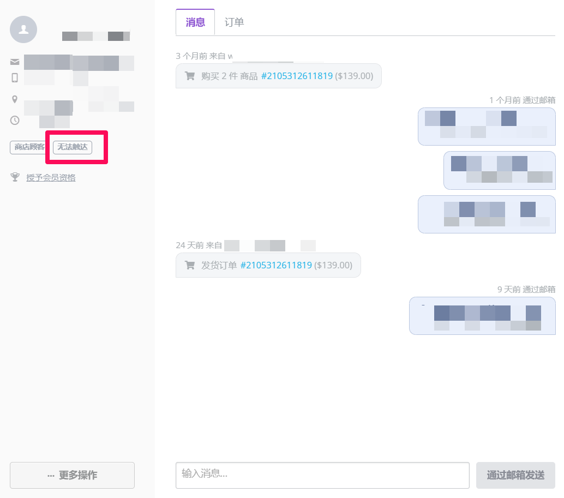Click the cart icon on the 发货订单 message
This screenshot has height=498, width=564.
(190, 265)
